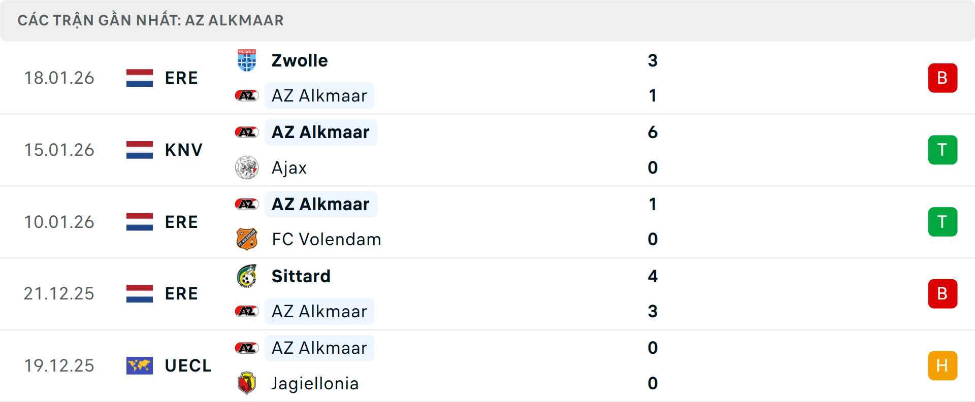Open the Zwolle team link

click(300, 60)
